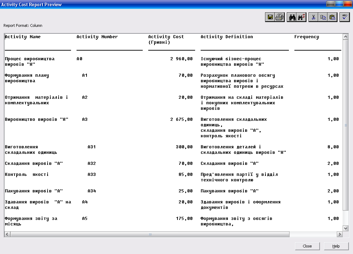353x254 pixels.
Task: Click the cost value "2 675,00"
Action: pyautogui.click(x=181, y=119)
